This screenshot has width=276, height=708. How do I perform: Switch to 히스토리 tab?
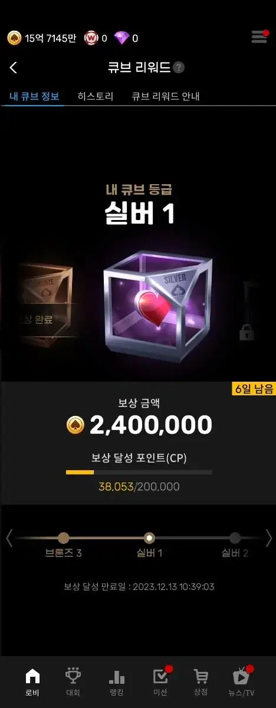tap(95, 96)
